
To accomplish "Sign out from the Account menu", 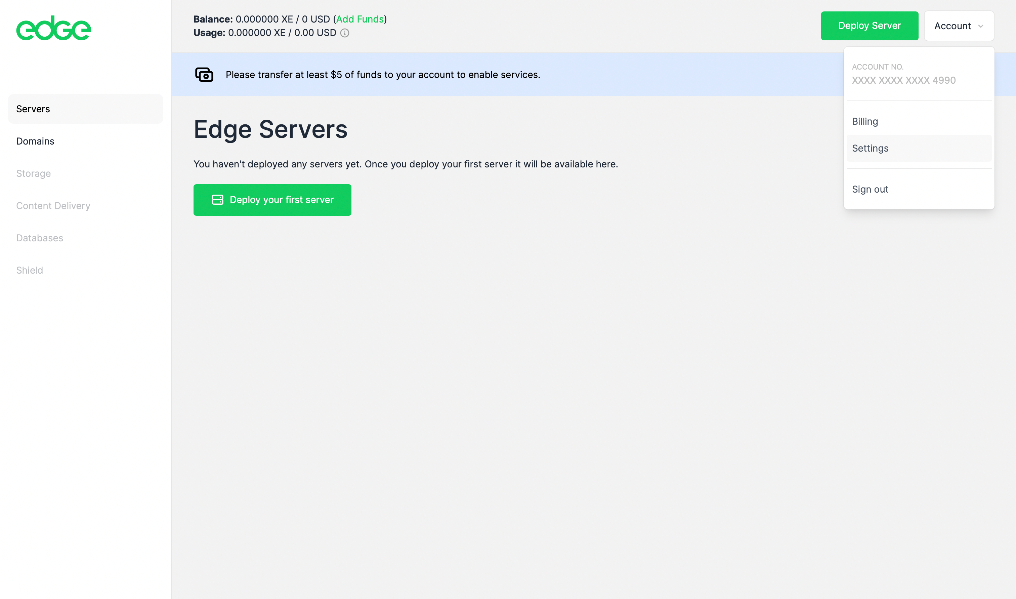I will (919, 189).
